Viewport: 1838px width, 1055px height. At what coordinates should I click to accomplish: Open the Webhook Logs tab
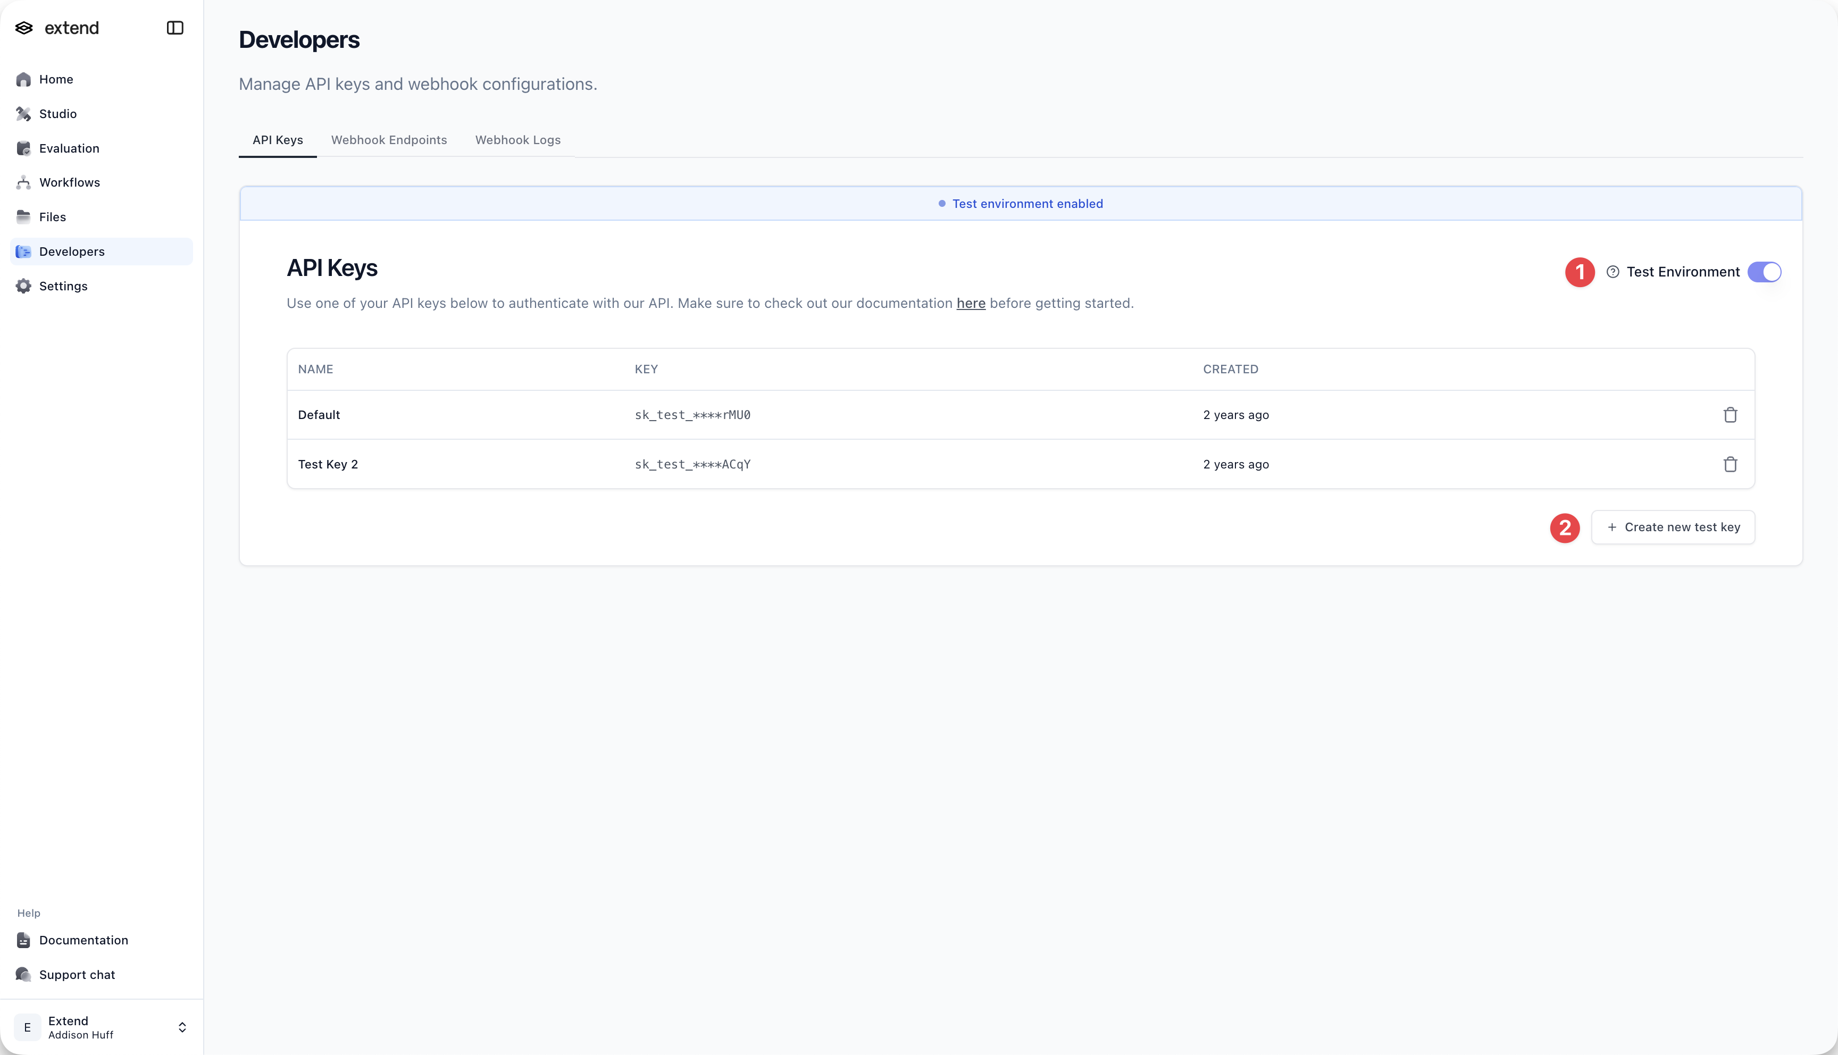[517, 140]
